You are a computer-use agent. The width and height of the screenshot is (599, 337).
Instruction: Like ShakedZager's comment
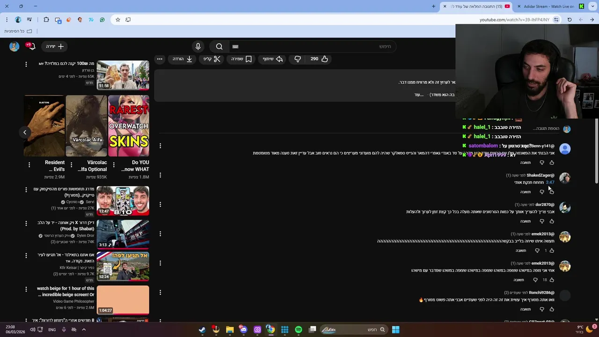pyautogui.click(x=552, y=192)
